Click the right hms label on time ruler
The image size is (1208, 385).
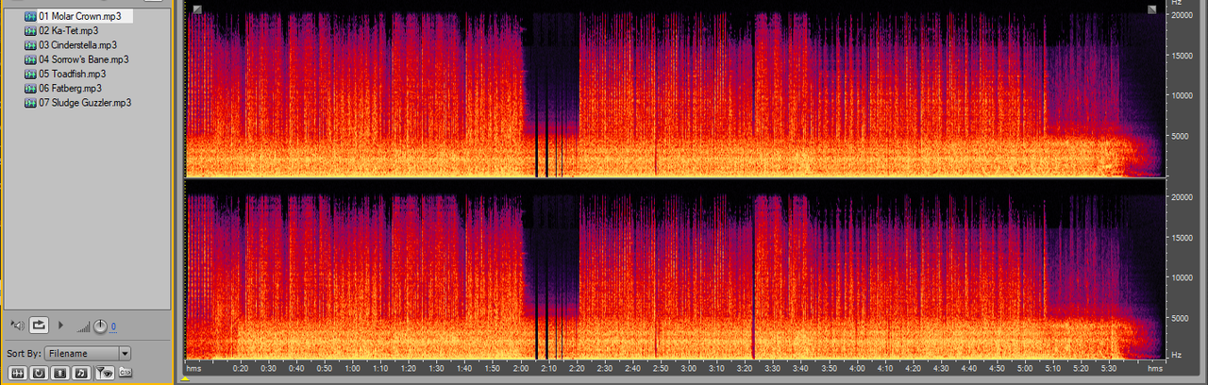1155,369
